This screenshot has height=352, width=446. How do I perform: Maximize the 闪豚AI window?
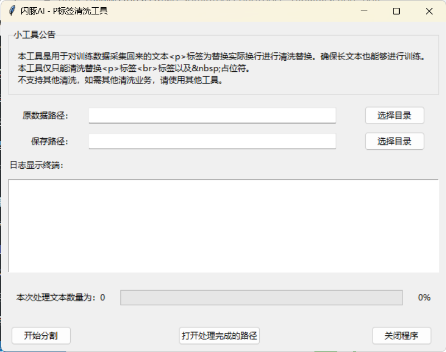point(396,11)
